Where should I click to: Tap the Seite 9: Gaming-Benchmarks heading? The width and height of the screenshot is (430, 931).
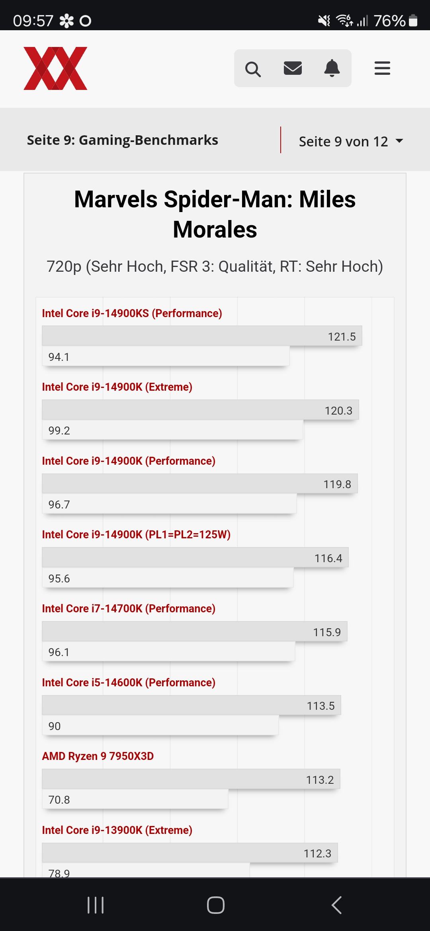point(122,140)
